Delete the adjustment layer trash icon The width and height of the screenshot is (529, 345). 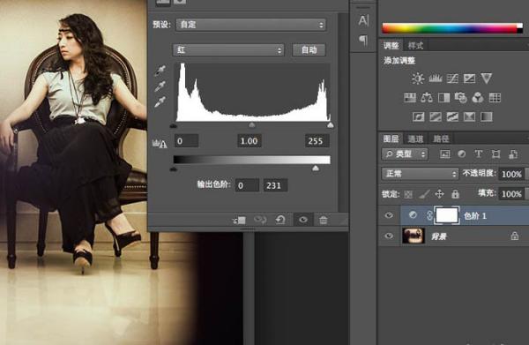324,220
